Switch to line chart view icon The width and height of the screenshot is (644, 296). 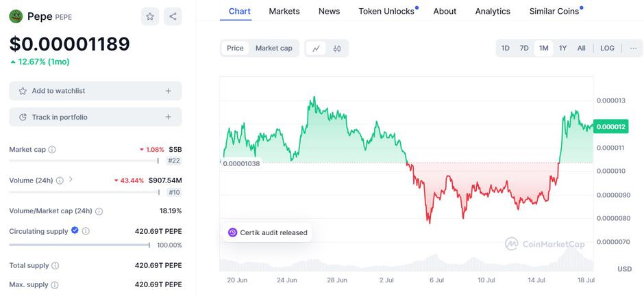316,49
